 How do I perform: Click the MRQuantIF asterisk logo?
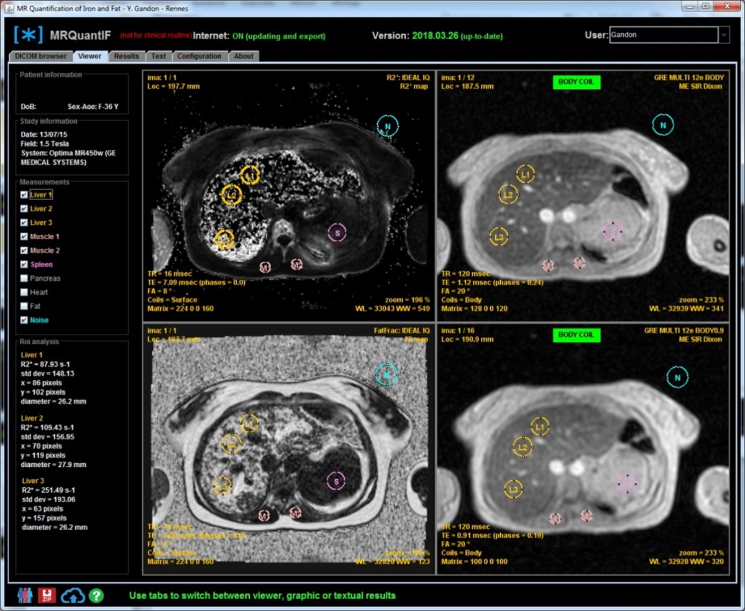coord(29,35)
